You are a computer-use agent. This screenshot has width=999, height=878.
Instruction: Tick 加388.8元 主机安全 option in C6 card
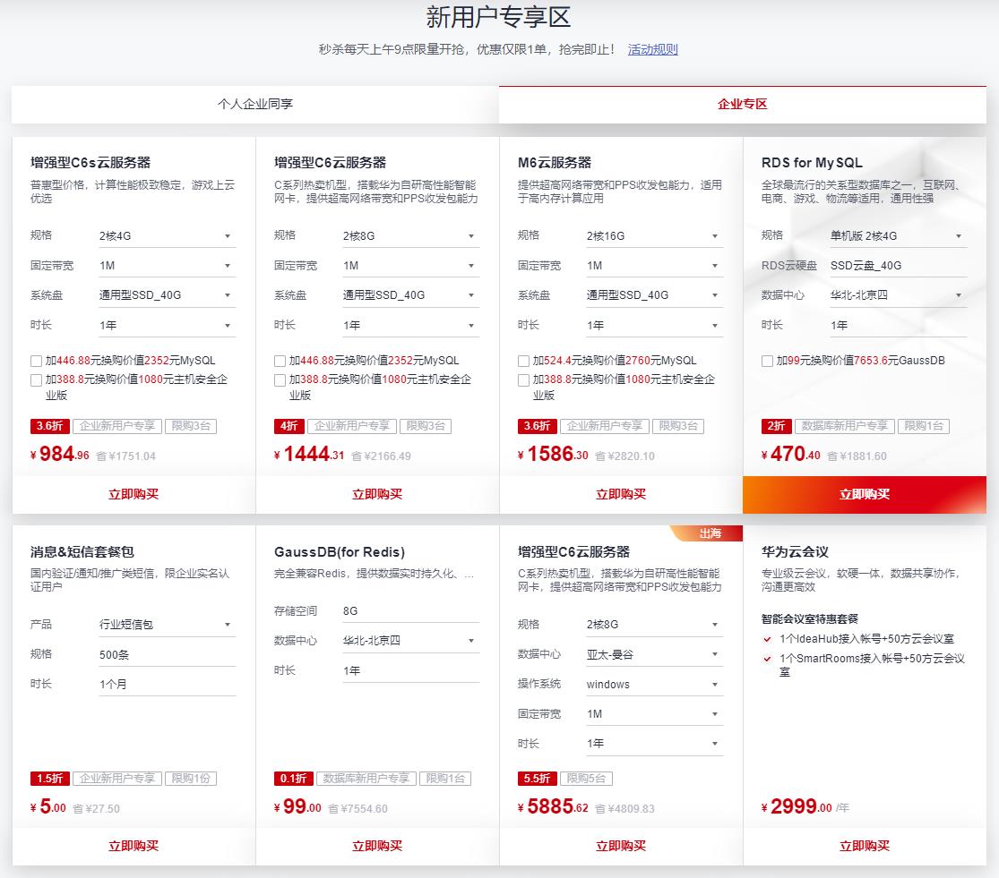pyautogui.click(x=280, y=380)
